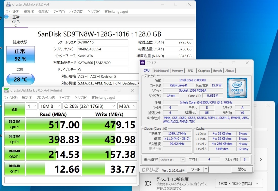Click the serial number field 184823430554
Viewport: 278px width, 191px height.
pyautogui.click(x=103, y=49)
